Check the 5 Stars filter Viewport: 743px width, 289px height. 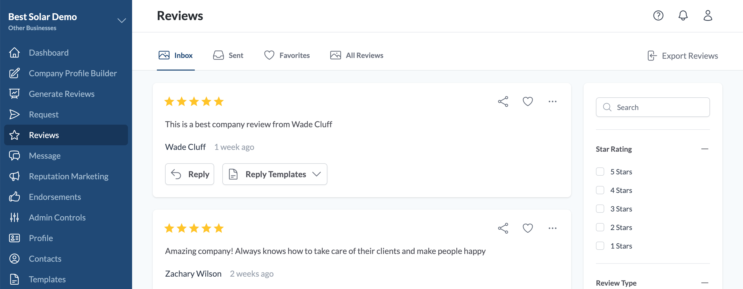pos(600,172)
